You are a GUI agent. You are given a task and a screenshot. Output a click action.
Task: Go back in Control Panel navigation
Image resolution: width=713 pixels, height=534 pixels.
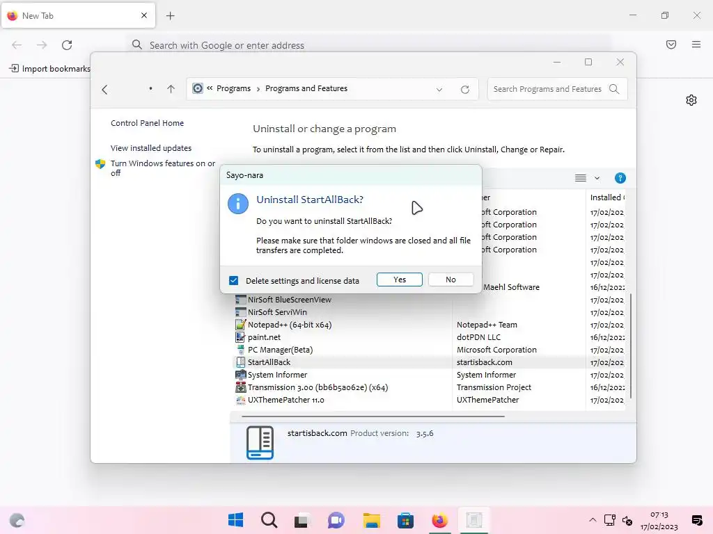[104, 90]
